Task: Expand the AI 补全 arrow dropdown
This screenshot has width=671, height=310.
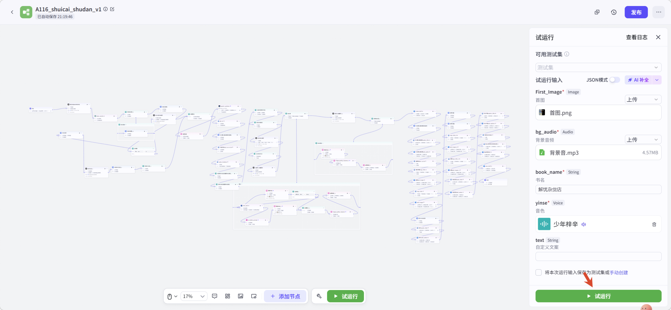Action: [657, 80]
